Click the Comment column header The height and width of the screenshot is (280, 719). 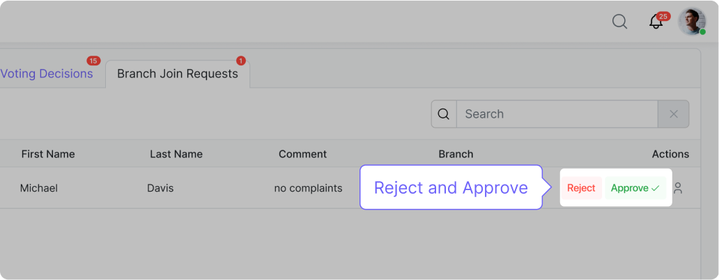click(x=302, y=154)
